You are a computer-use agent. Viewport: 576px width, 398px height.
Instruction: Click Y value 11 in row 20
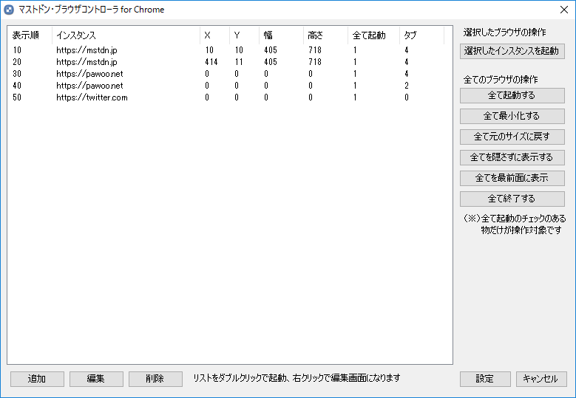(239, 62)
